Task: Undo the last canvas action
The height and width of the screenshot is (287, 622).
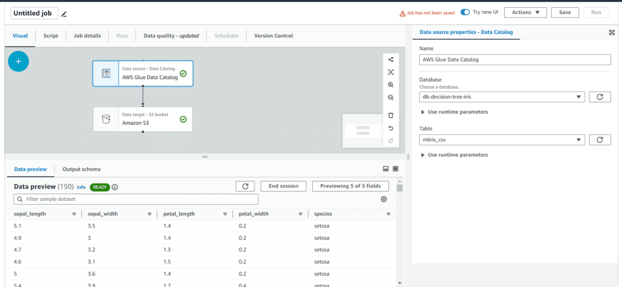Action: pos(391,128)
